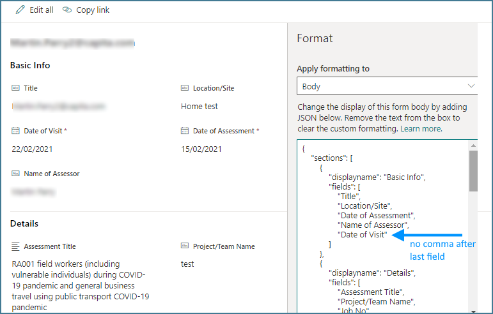The height and width of the screenshot is (314, 493).
Task: Click the Date of Visit calendar icon
Action: tap(15, 130)
